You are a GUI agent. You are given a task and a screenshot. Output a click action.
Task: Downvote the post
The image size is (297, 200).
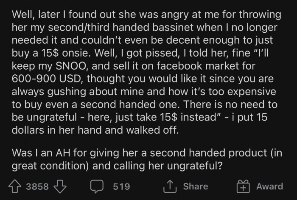(61, 186)
